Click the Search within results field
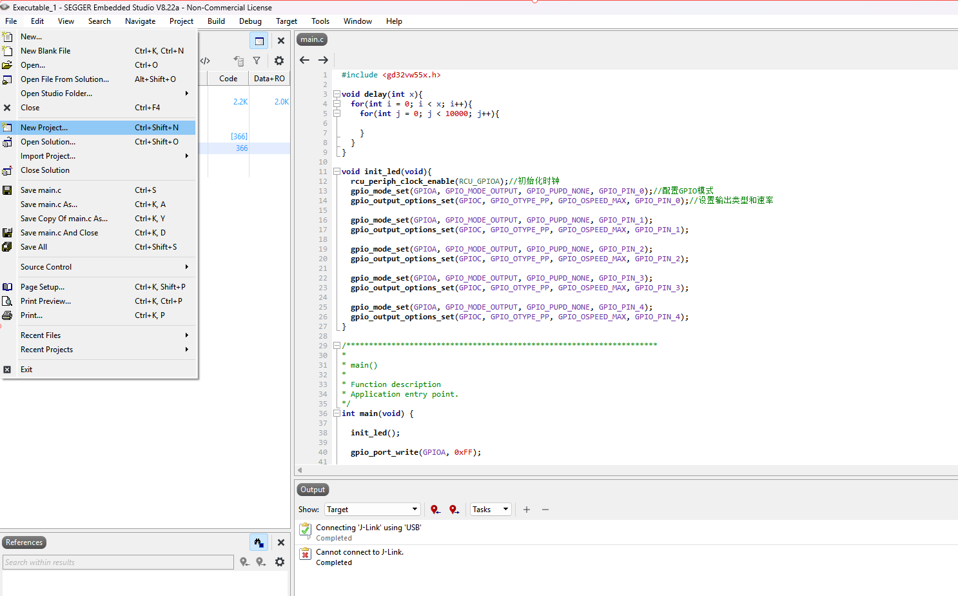958x596 pixels. coord(118,562)
